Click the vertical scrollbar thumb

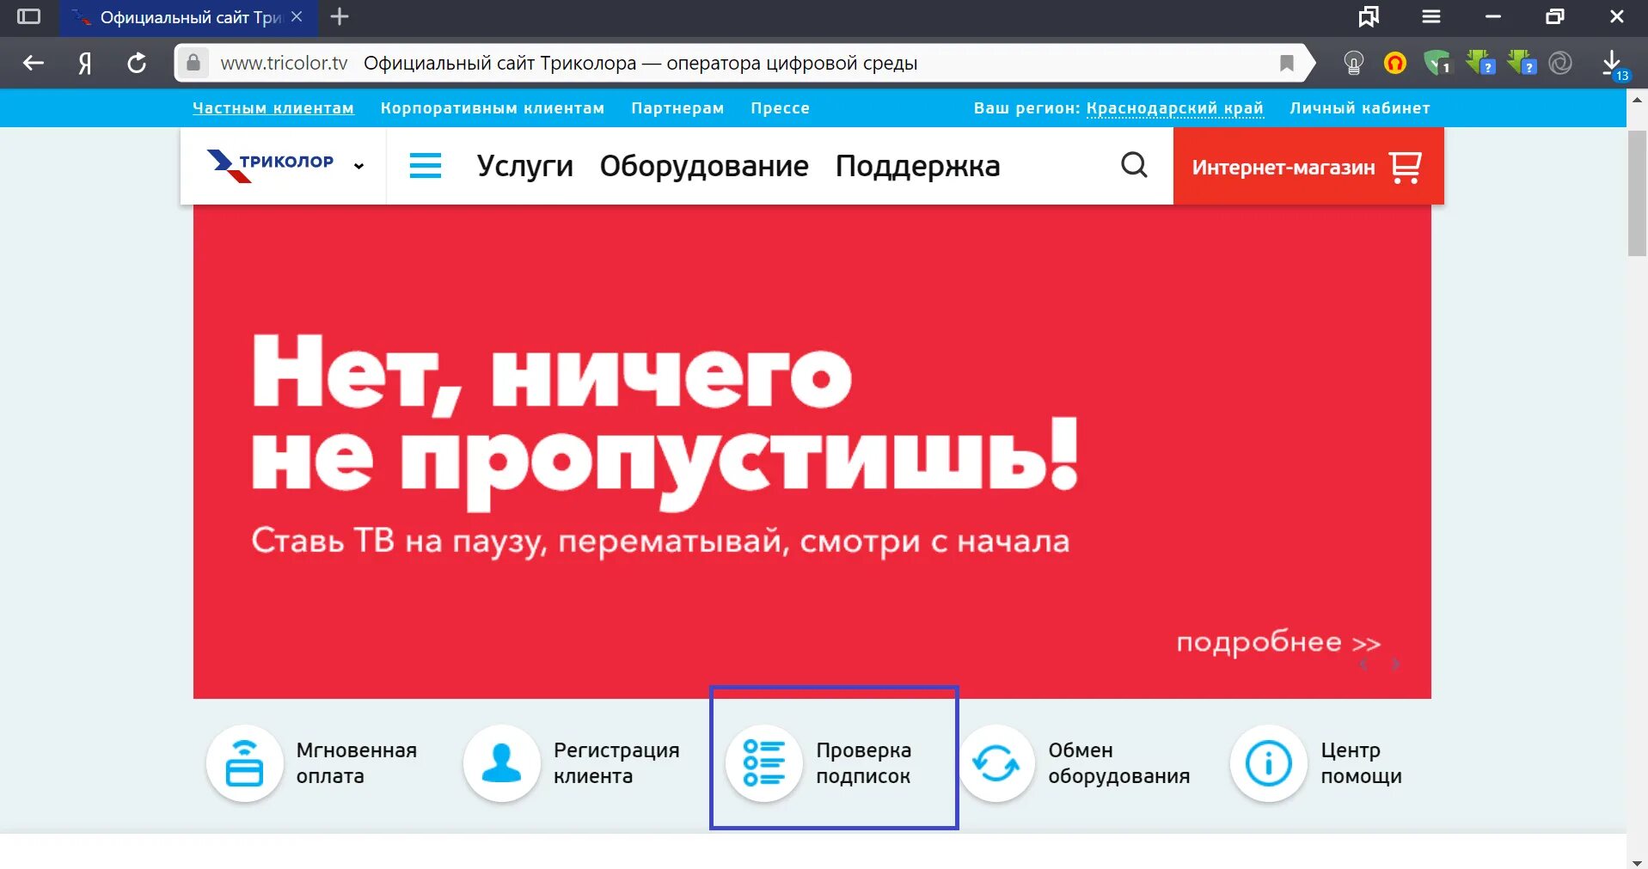point(1637,193)
